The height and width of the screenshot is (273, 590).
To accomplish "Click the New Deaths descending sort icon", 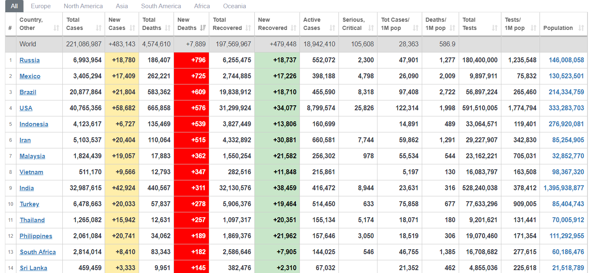I will click(x=203, y=28).
